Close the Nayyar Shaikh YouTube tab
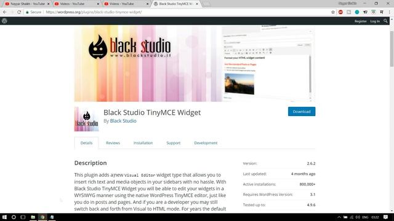Viewport: 394px width, 221px height. click(49, 4)
